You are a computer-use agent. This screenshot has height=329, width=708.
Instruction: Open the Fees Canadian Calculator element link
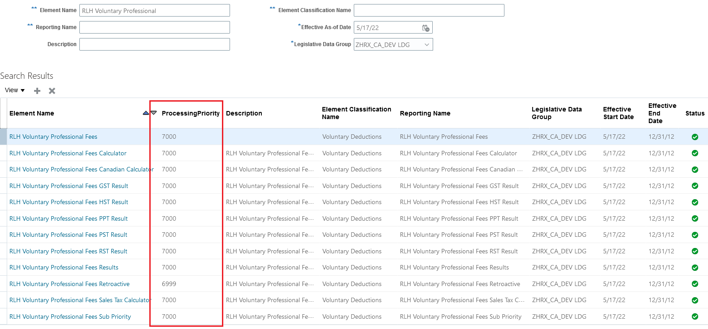82,169
